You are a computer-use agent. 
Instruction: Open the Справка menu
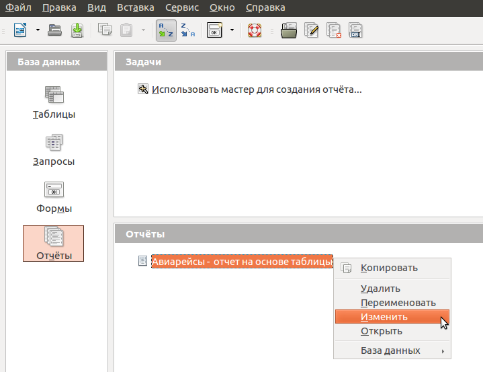[x=265, y=7]
